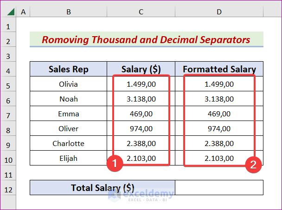The image size is (282, 210).
Task: Click the 'Formatted Salary' header cell
Action: click(219, 70)
